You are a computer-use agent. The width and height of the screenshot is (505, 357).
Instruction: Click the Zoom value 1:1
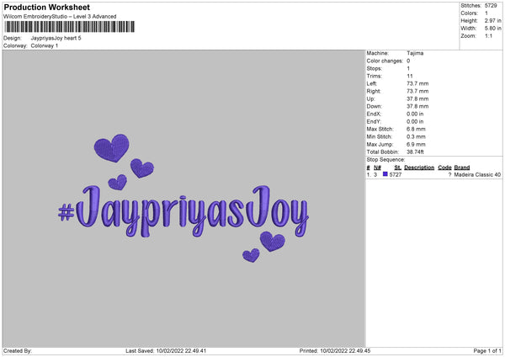click(x=488, y=35)
